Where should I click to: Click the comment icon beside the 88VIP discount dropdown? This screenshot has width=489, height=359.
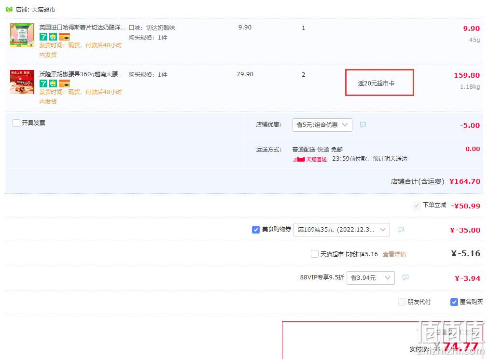[405, 277]
